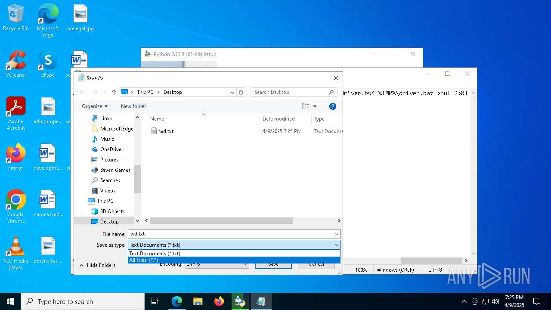Open the Save as type combo box
Image resolution: width=551 pixels, height=310 pixels.
234,245
